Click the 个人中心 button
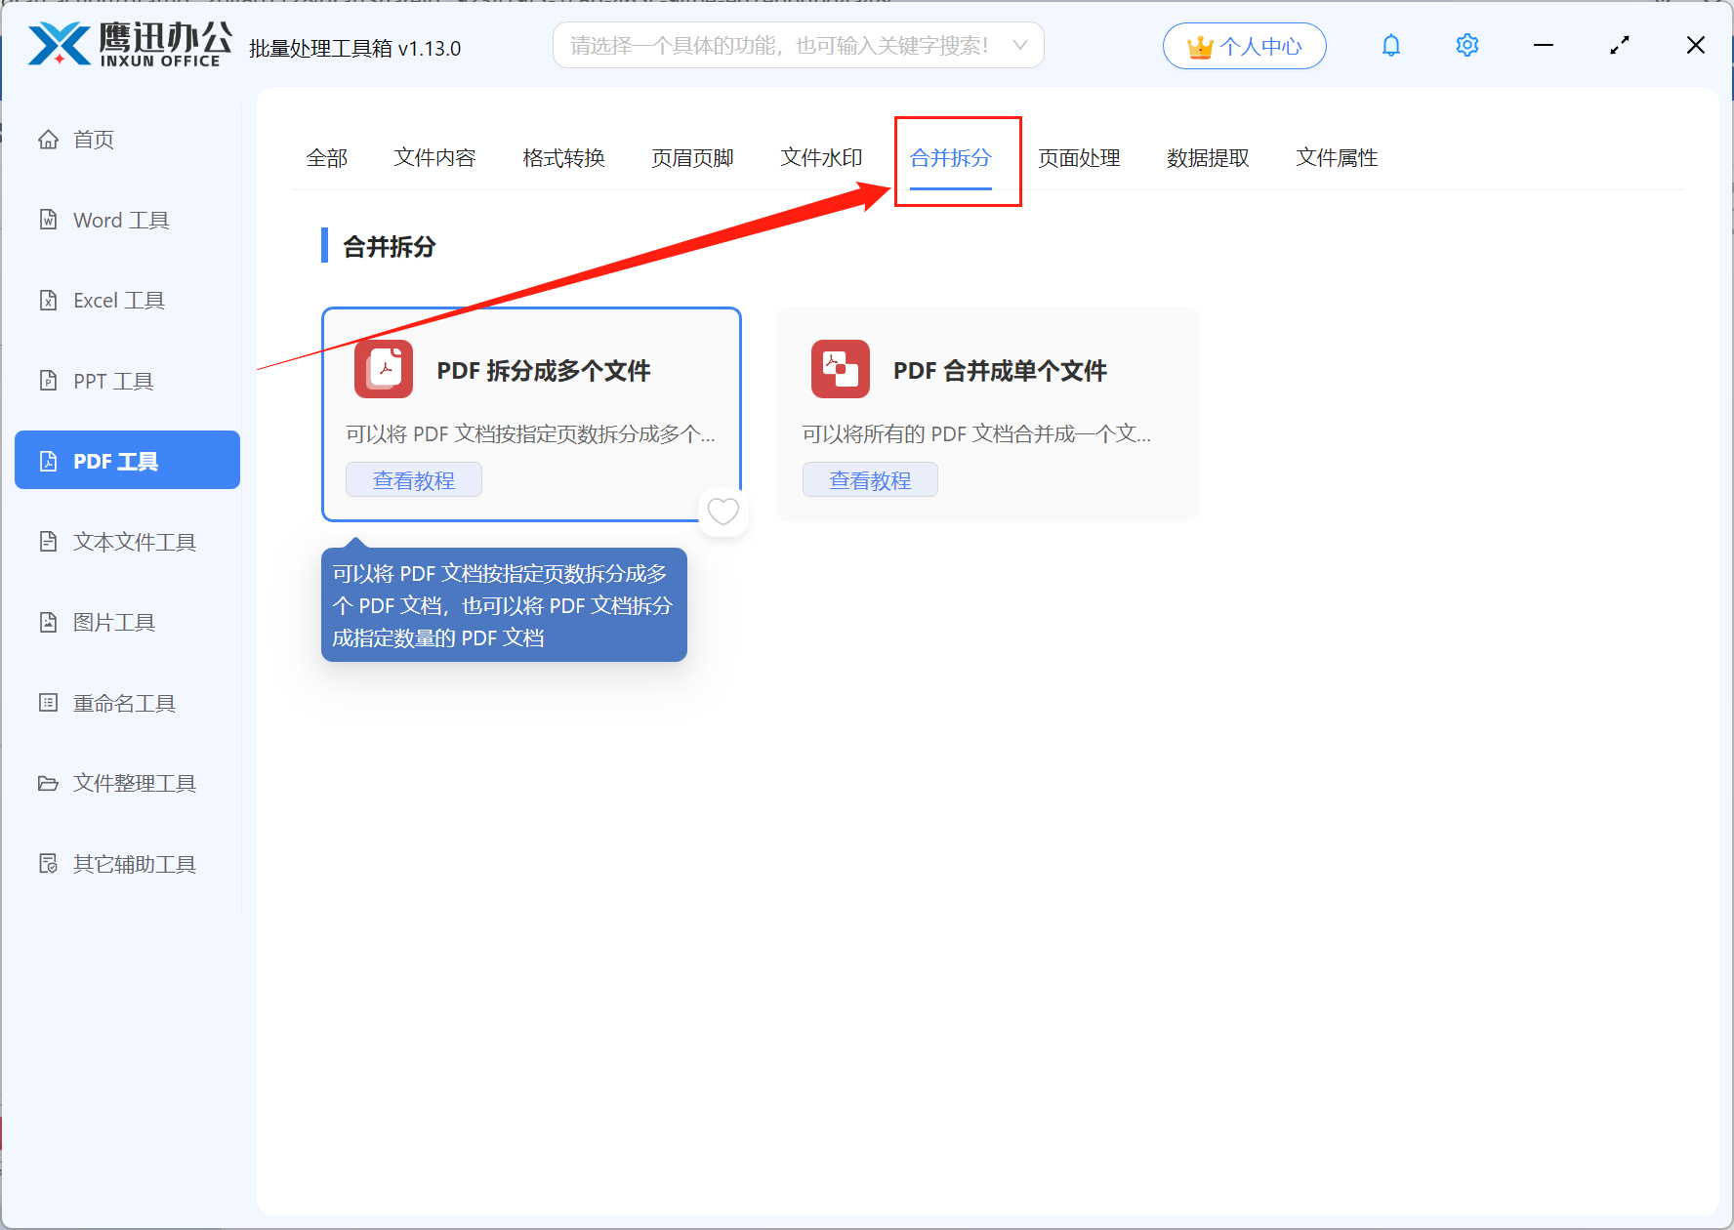The width and height of the screenshot is (1734, 1230). [1244, 45]
